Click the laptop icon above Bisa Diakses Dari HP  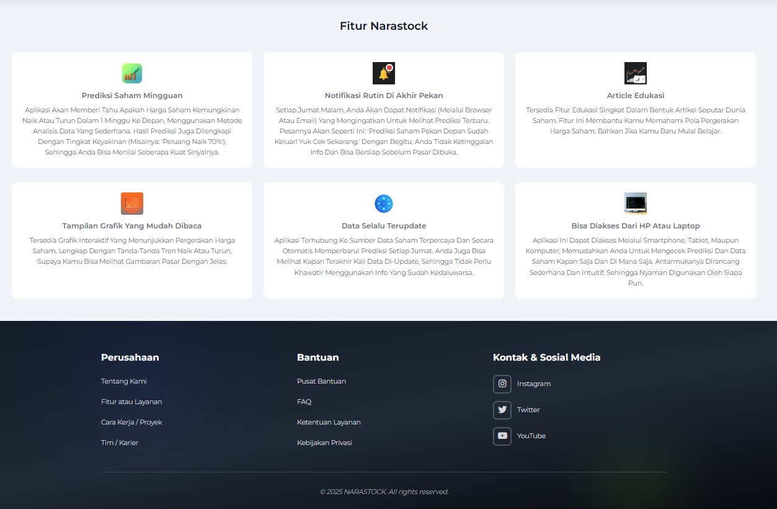pos(635,203)
